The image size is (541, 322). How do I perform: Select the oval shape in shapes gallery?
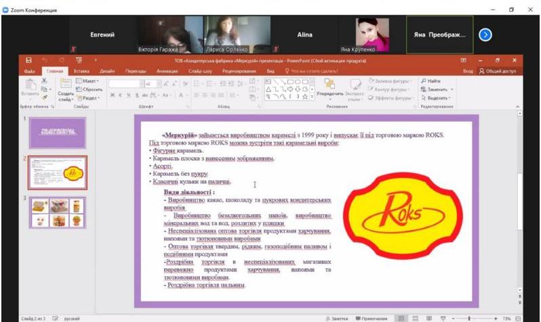pos(298,82)
